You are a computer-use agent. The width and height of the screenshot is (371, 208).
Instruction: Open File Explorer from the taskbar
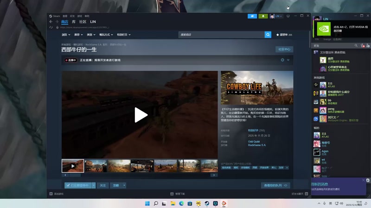(173, 203)
